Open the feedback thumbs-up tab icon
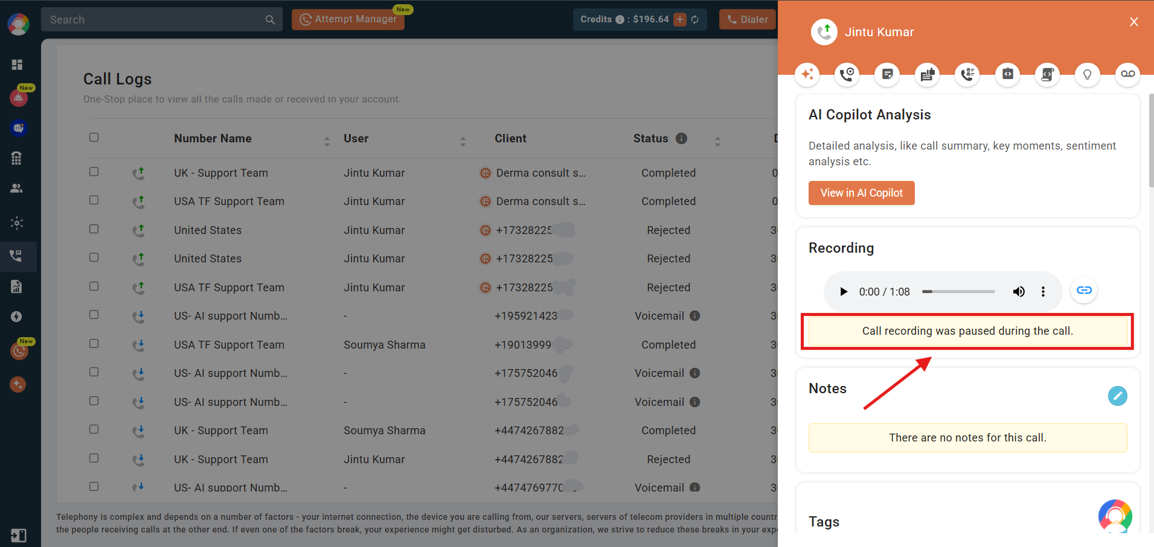The height and width of the screenshot is (547, 1154). point(928,74)
